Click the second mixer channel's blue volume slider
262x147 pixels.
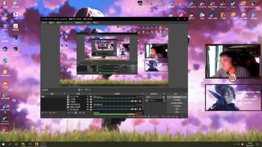[113, 109]
